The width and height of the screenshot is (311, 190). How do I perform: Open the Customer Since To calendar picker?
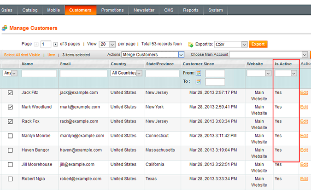pos(199,81)
